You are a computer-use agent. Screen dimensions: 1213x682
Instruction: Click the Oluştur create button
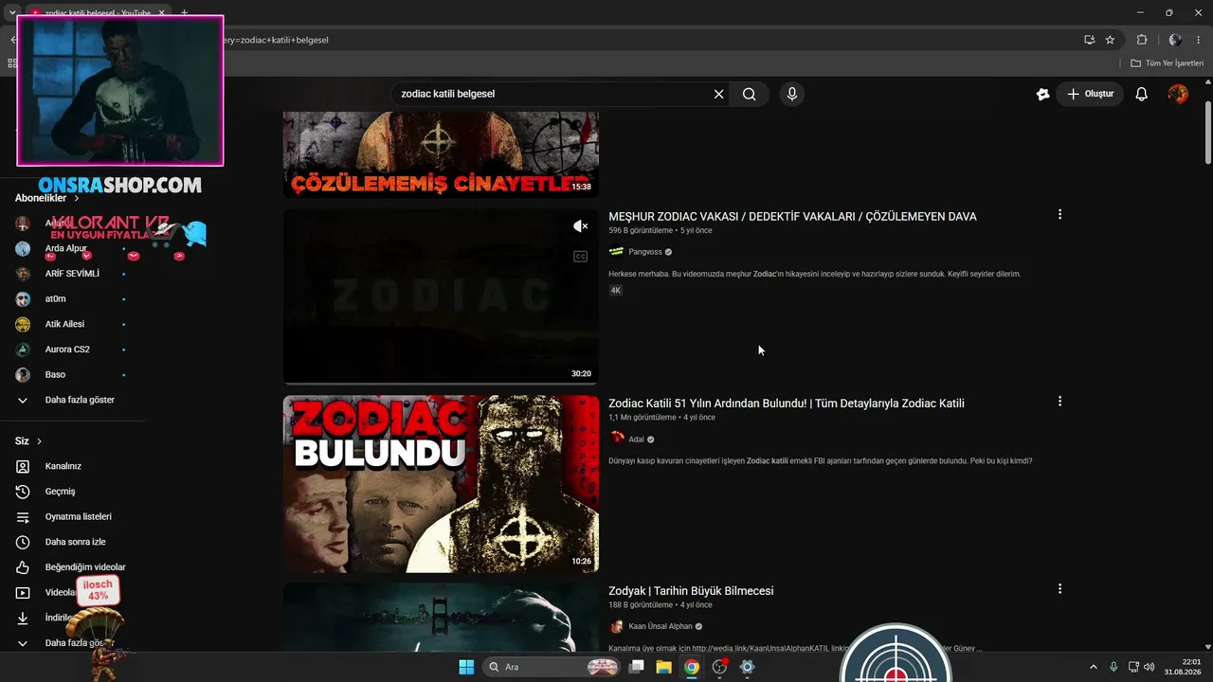tap(1090, 94)
